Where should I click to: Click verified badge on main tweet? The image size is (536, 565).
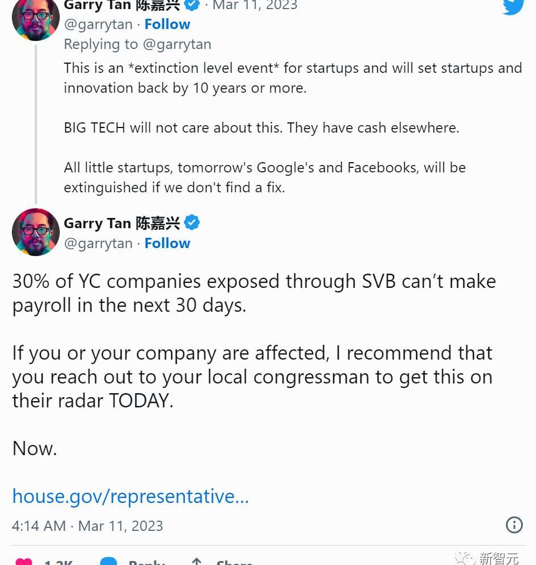pyautogui.click(x=192, y=222)
